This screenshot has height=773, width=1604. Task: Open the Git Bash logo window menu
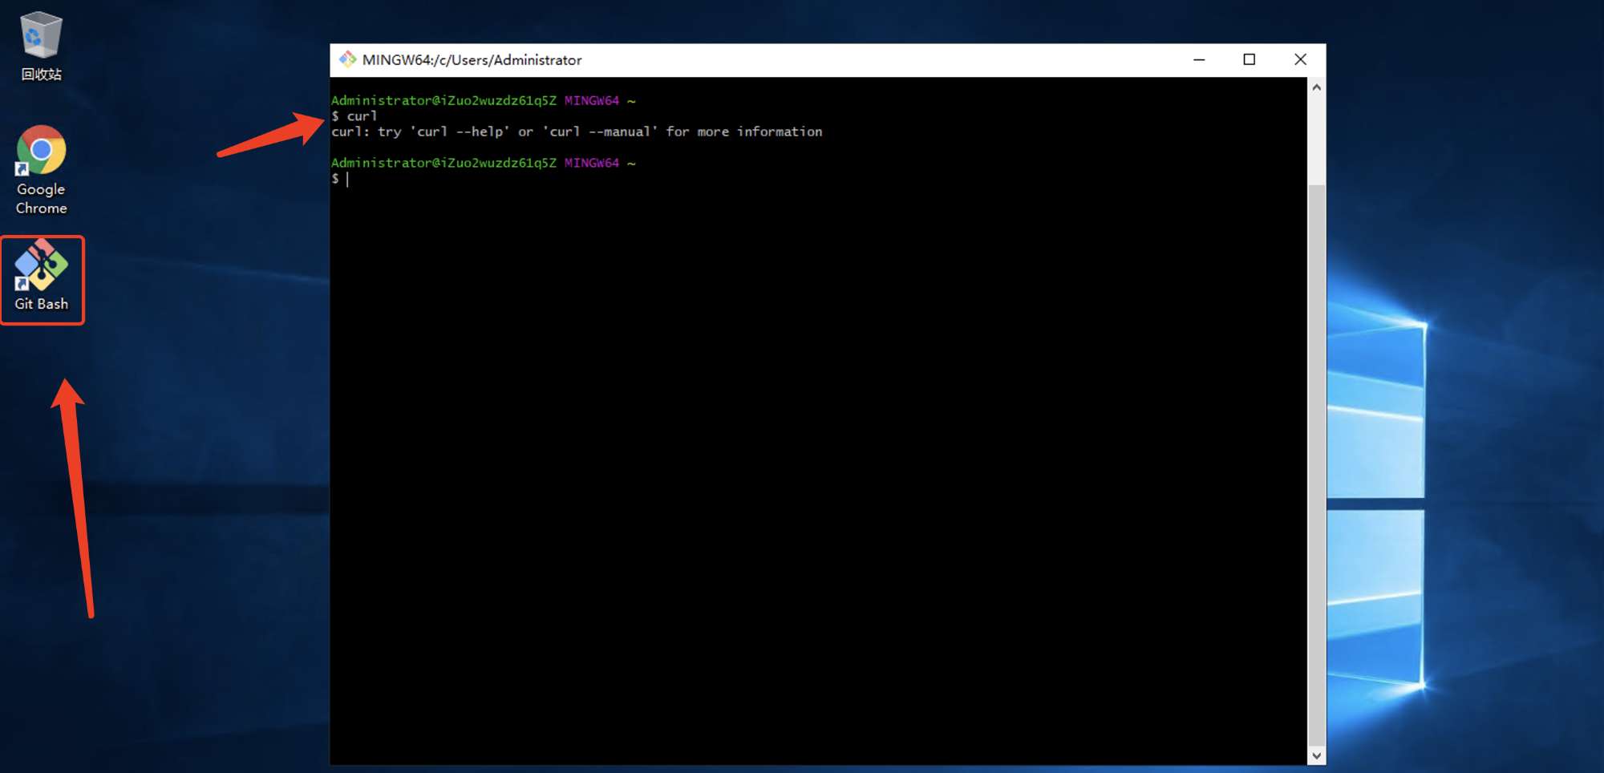347,59
